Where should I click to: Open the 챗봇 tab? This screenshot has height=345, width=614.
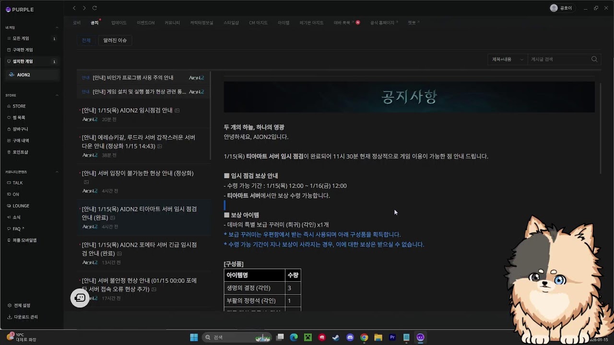(413, 23)
